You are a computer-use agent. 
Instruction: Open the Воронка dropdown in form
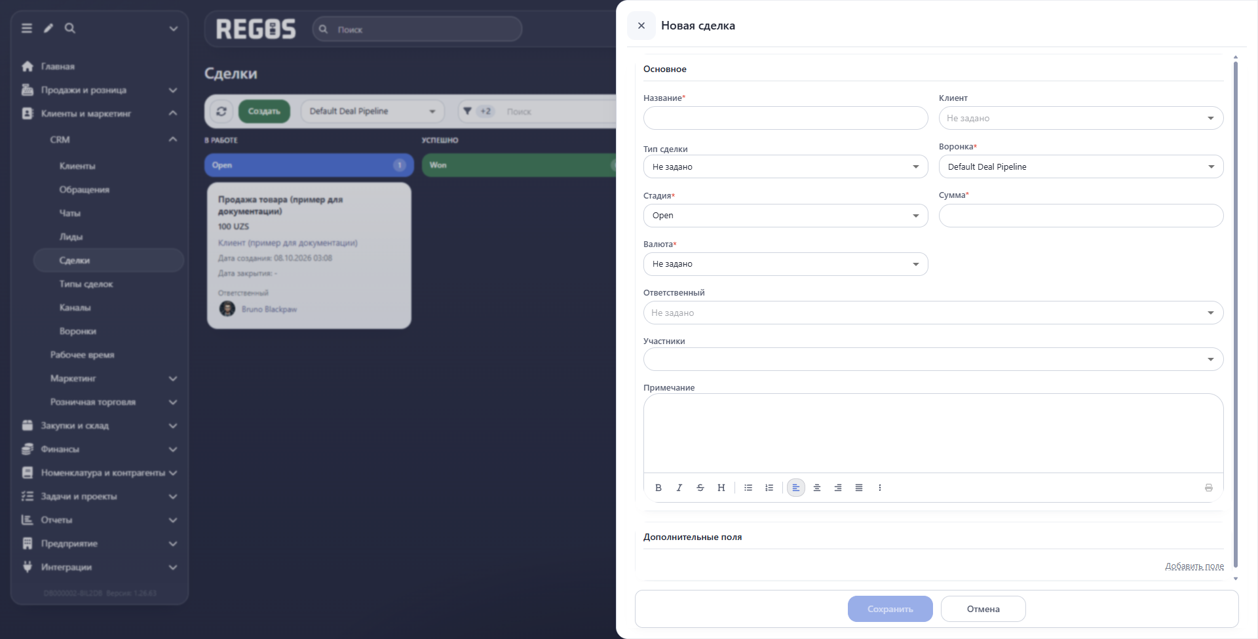(1081, 166)
